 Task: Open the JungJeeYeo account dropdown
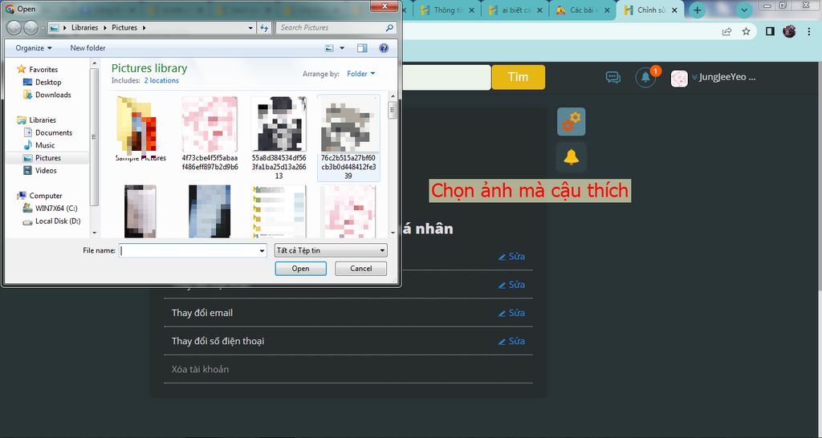[x=723, y=78]
